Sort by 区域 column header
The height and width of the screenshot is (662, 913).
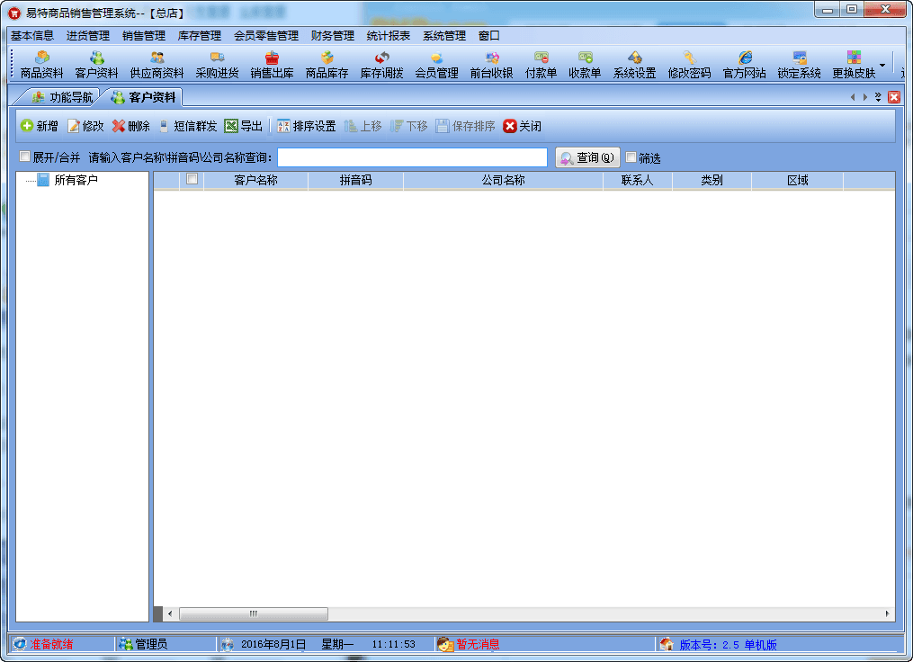point(797,180)
